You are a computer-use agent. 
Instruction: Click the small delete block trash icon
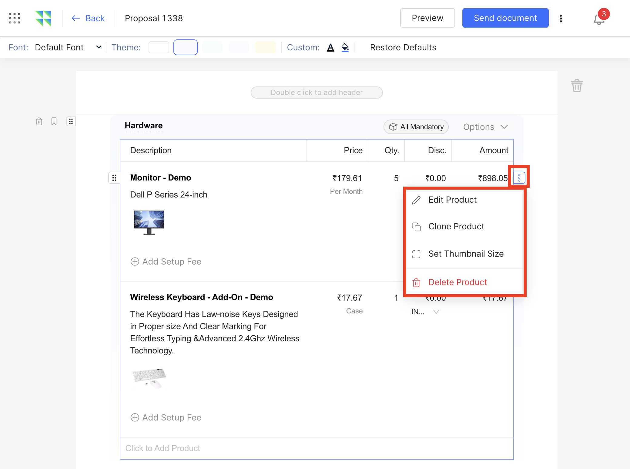39,121
